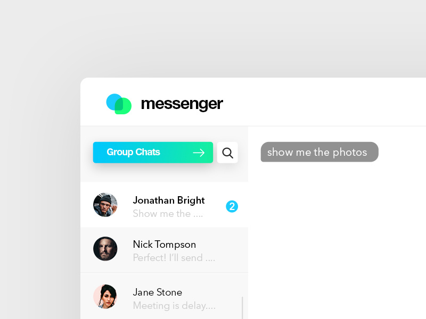Screen dimensions: 426x319
Task: Click the Nick Tompson name label
Action: pos(165,245)
